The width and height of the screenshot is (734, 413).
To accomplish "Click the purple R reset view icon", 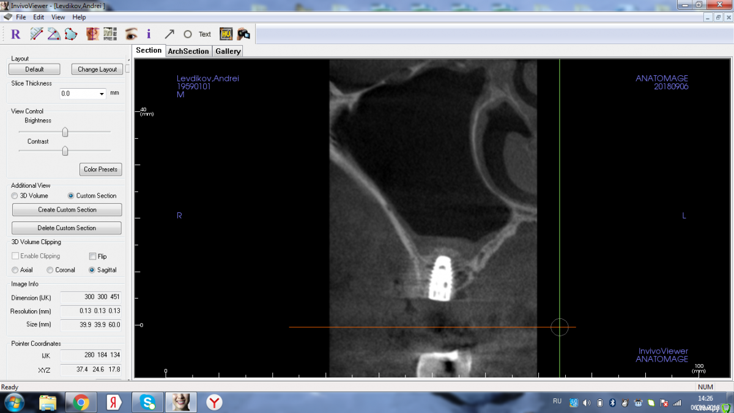I will tap(16, 34).
